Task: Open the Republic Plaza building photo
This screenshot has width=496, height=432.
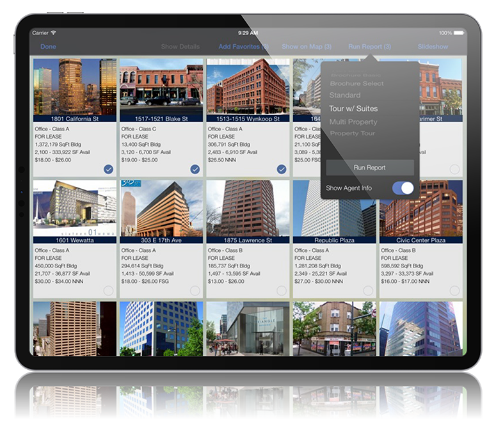Action: 334,208
